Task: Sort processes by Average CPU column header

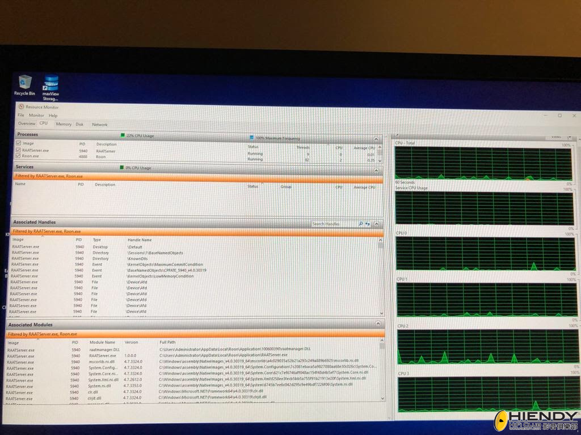Action: (364, 147)
